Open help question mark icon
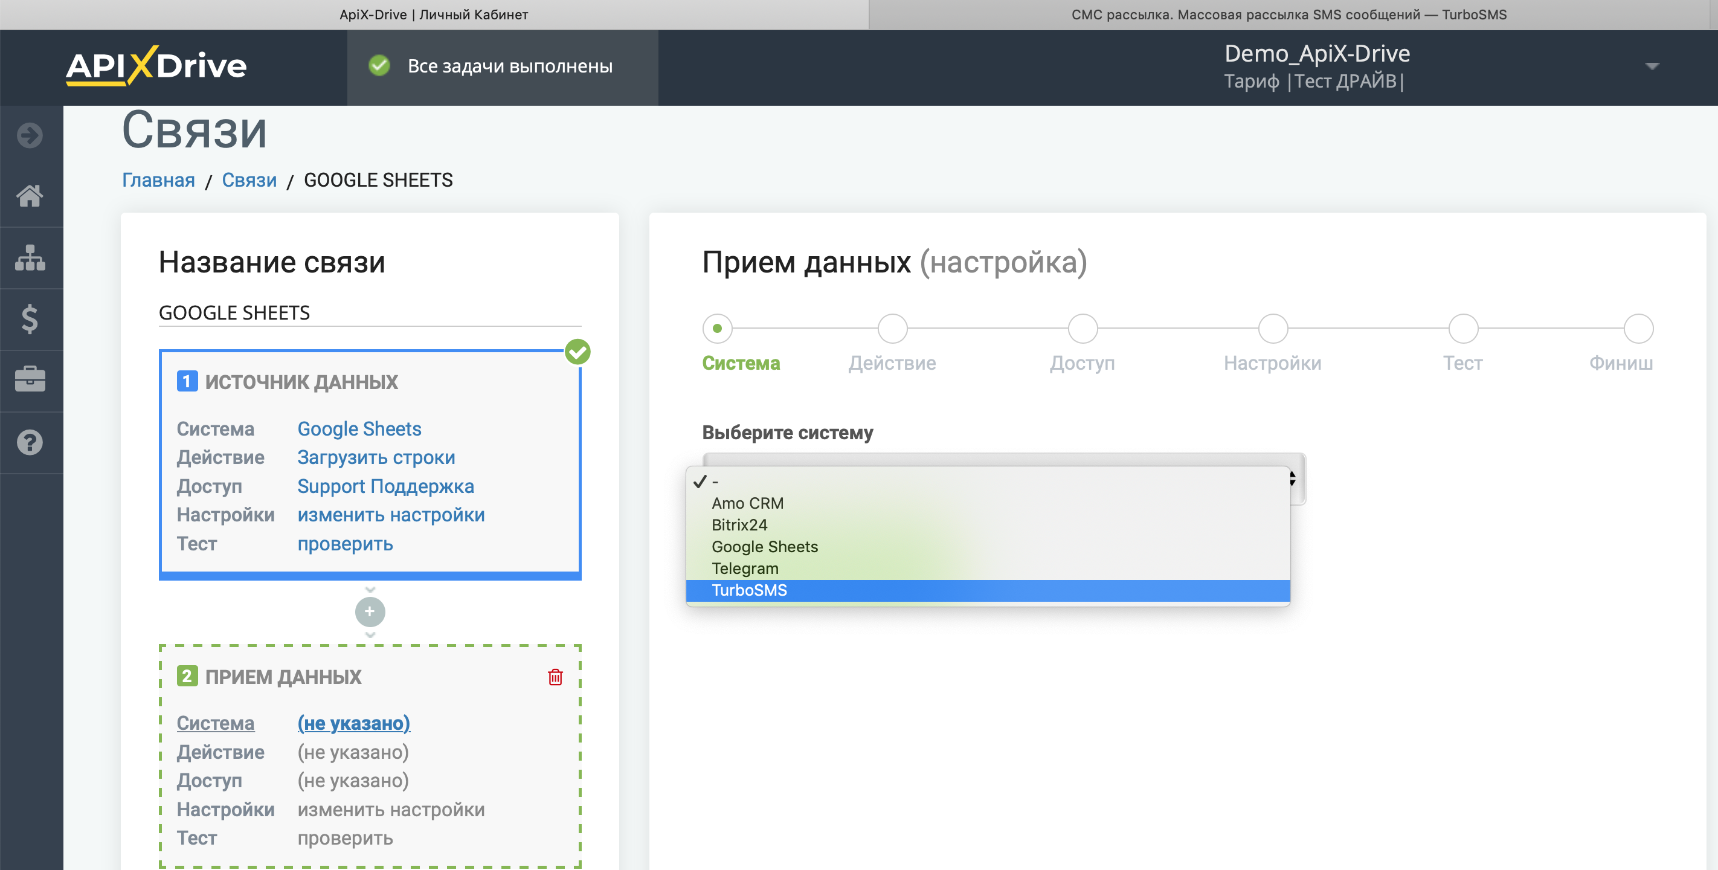This screenshot has width=1718, height=870. (30, 442)
